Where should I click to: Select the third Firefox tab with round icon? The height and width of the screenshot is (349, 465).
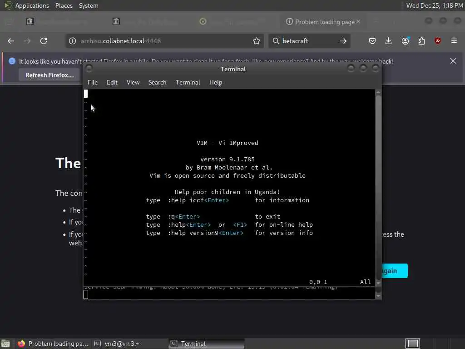click(234, 21)
